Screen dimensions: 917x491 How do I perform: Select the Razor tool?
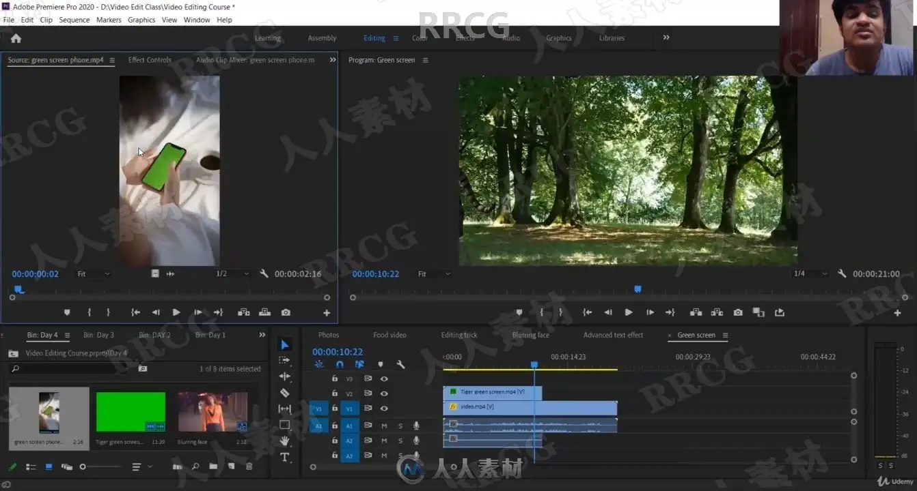285,393
